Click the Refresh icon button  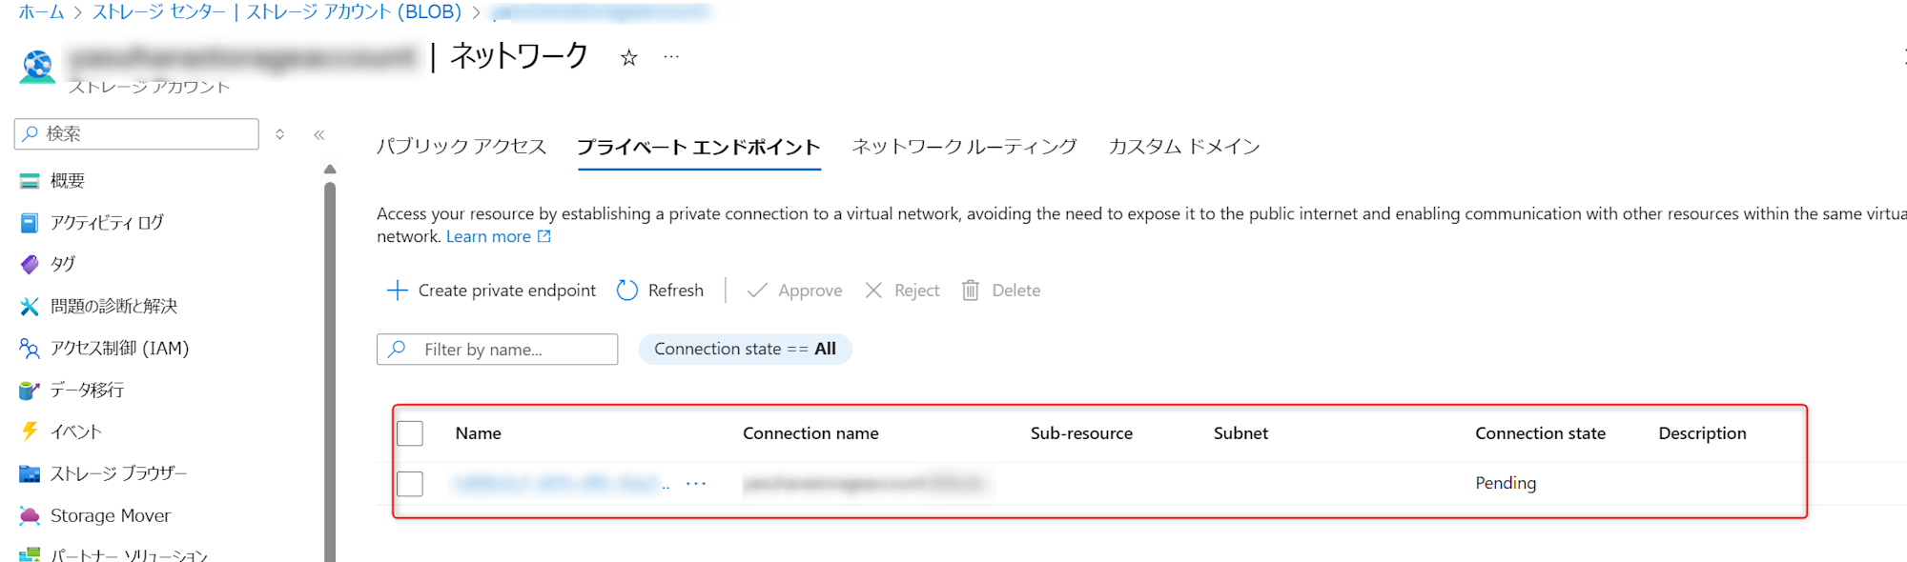tap(626, 291)
